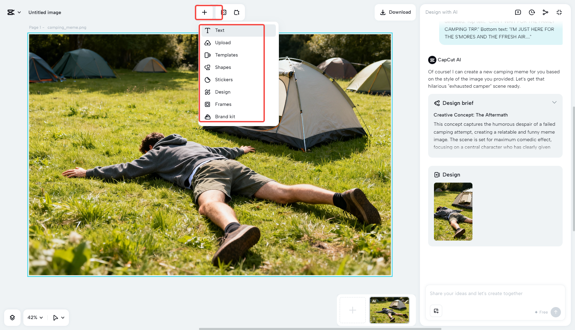
Task: Open the plus insert menu
Action: 204,12
